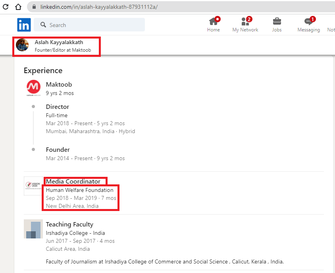335x273 pixels.
Task: Reload the page with the refresh icon
Action: (x=6, y=7)
